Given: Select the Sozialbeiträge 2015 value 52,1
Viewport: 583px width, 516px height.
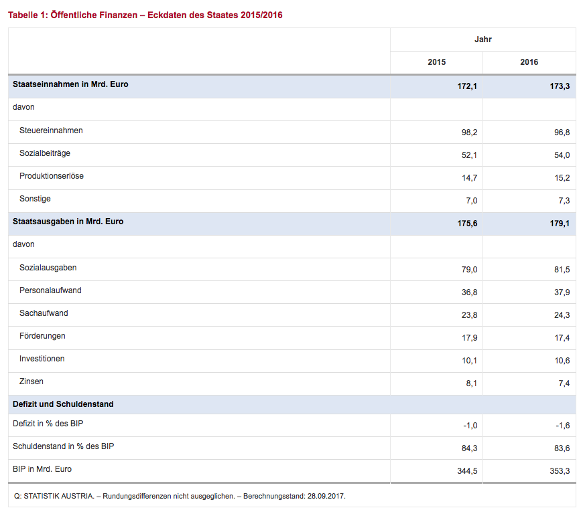Looking at the screenshot, I should (469, 155).
